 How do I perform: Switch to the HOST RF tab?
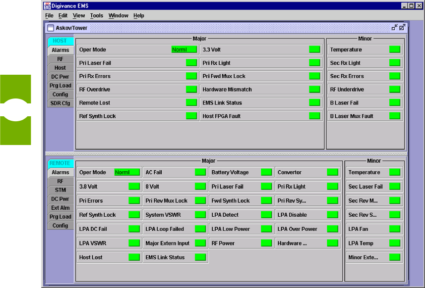61,59
